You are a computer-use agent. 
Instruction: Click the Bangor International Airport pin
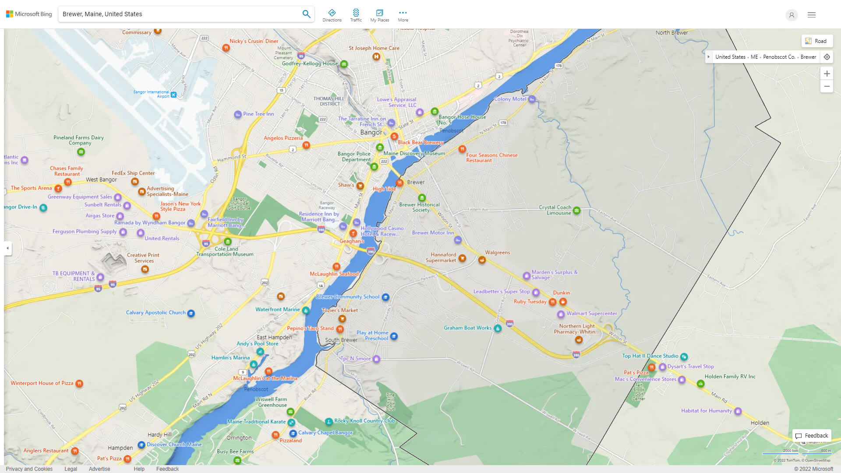(173, 95)
